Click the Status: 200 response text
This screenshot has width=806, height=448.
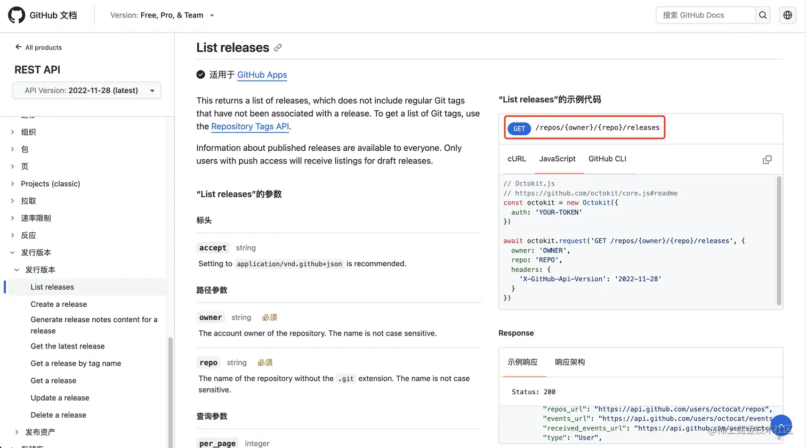tap(534, 392)
